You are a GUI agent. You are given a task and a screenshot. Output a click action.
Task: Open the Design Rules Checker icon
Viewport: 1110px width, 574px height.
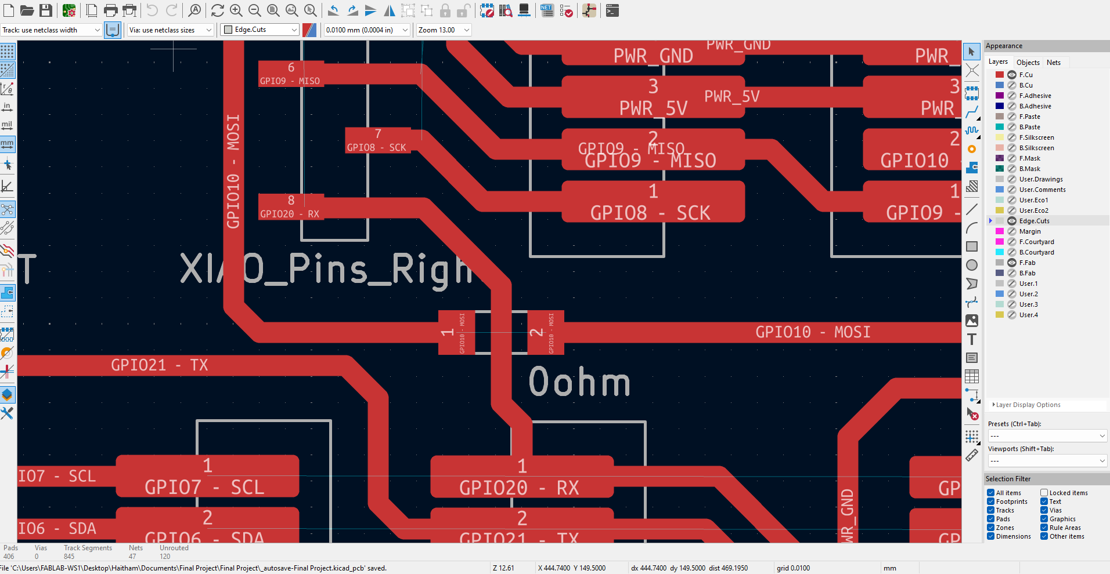pyautogui.click(x=567, y=10)
